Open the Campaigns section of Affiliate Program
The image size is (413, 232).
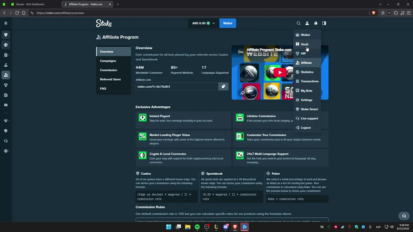[x=114, y=61]
